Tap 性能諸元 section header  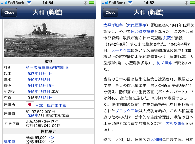pyautogui.click(x=49, y=131)
